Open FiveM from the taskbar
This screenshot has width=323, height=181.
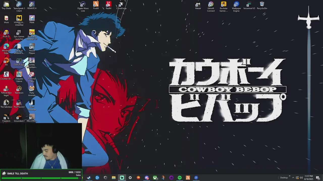pyautogui.click(x=188, y=178)
